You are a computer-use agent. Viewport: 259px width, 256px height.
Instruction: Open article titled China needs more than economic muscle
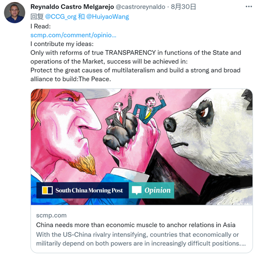click(136, 225)
